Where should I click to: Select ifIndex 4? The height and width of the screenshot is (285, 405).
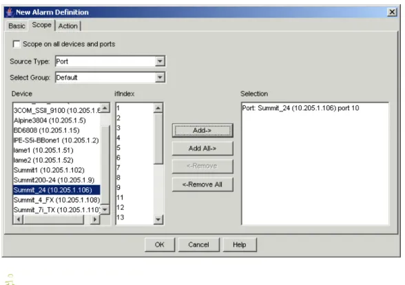click(x=134, y=138)
